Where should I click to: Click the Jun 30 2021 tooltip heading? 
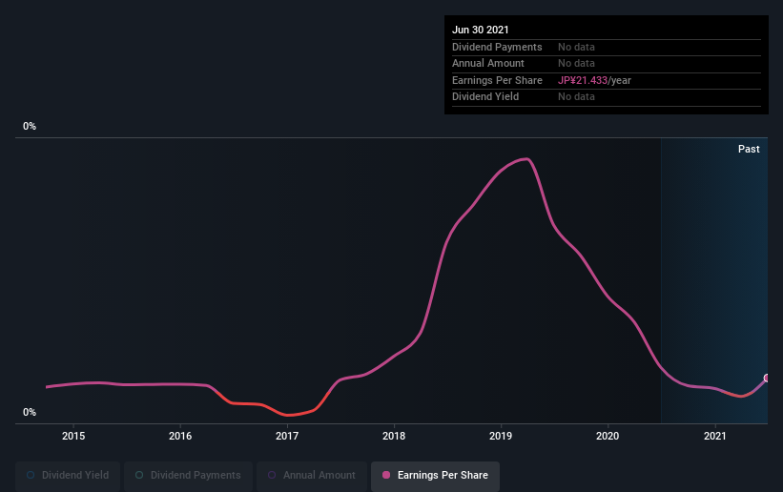(481, 30)
